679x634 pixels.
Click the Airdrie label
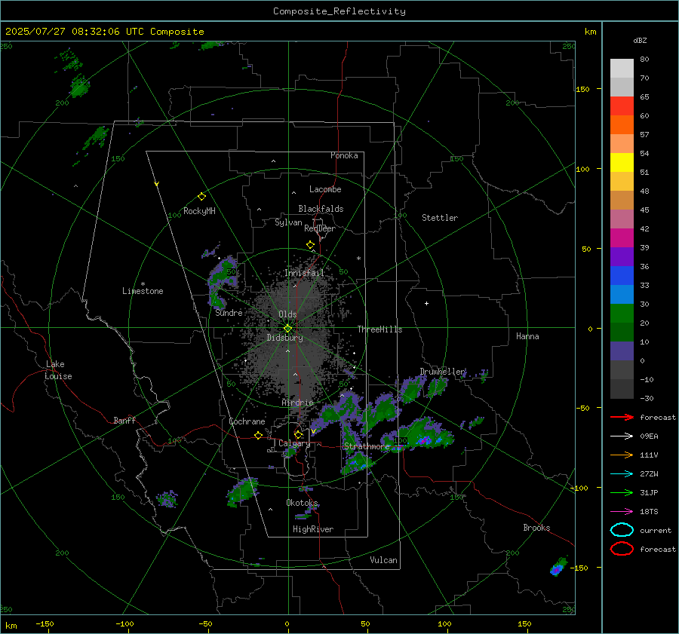tap(297, 403)
